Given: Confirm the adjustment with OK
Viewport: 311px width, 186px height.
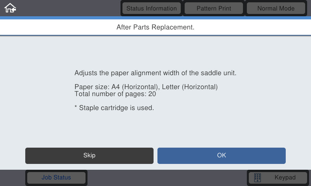Looking at the screenshot, I should pyautogui.click(x=222, y=155).
